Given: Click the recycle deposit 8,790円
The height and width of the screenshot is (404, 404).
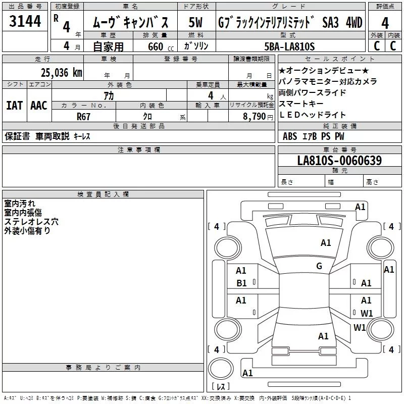Looking at the screenshot, I should point(258,117).
